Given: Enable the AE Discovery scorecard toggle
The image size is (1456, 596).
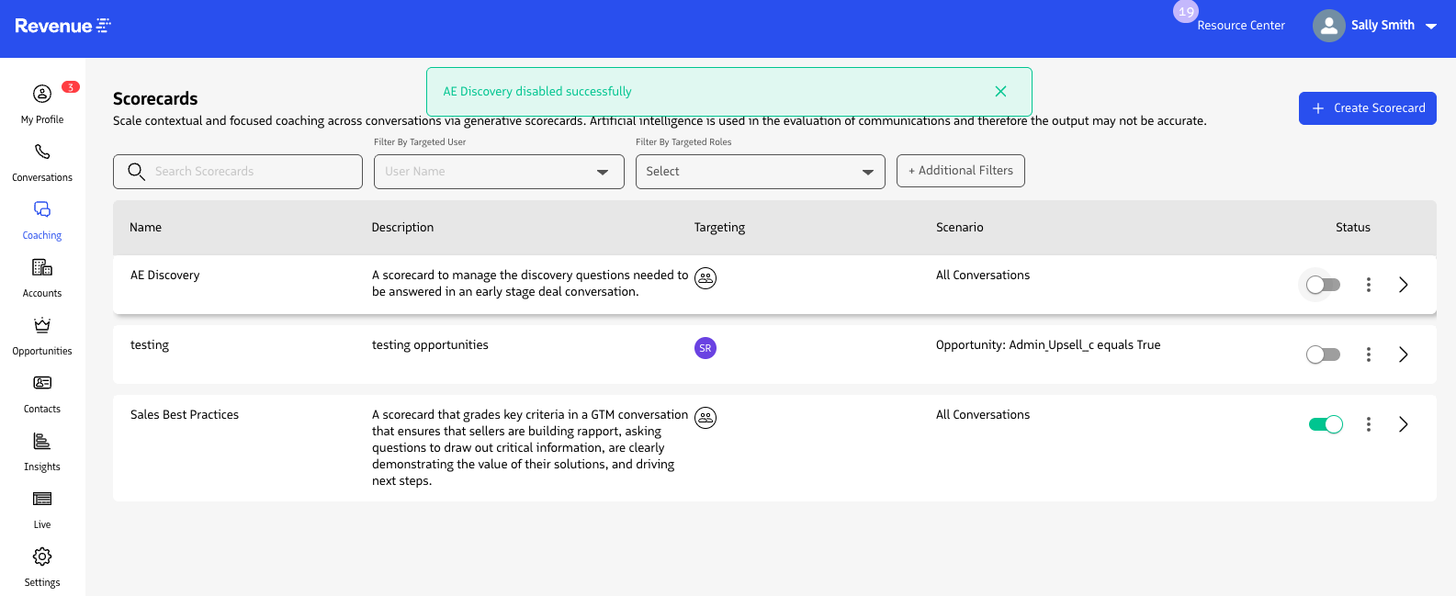Looking at the screenshot, I should point(1323,285).
